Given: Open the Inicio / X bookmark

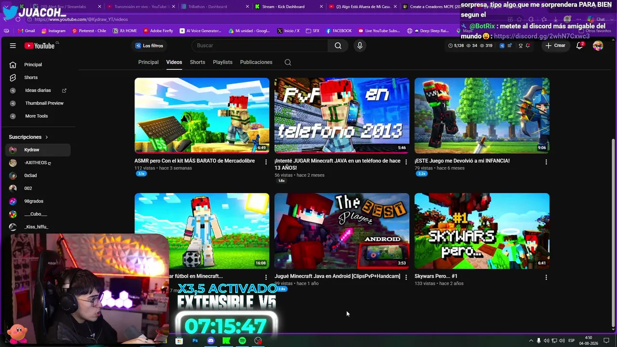Looking at the screenshot, I should point(288,31).
